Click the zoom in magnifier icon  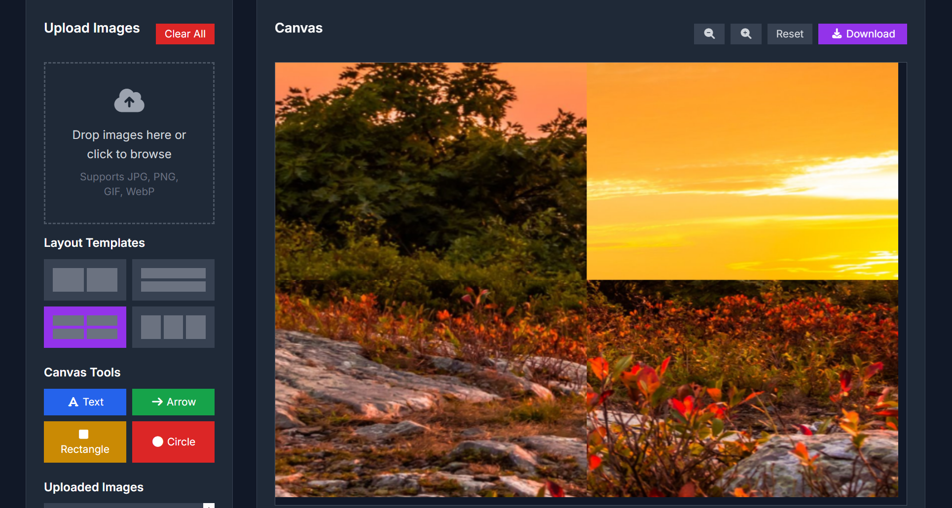click(745, 34)
